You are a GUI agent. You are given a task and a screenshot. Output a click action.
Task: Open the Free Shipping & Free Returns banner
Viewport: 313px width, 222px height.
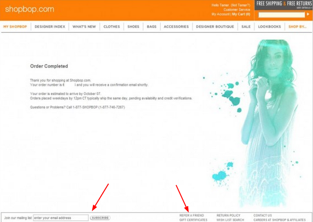(x=284, y=5)
